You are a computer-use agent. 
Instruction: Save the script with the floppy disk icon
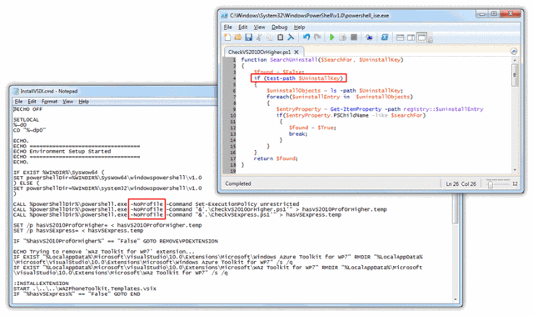[248, 38]
